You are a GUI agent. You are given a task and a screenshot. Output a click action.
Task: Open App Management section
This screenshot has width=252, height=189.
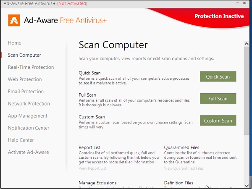pyautogui.click(x=28, y=116)
